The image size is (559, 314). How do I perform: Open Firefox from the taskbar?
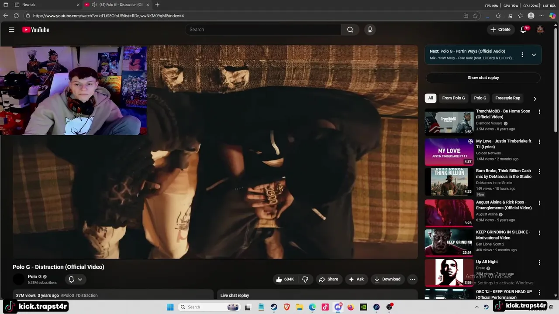tap(351, 307)
